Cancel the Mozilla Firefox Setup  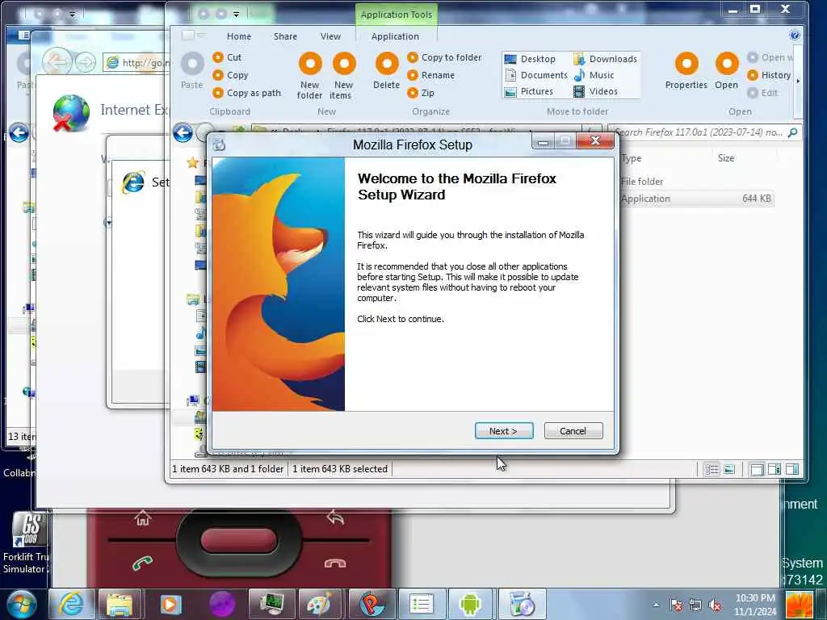[x=573, y=431]
